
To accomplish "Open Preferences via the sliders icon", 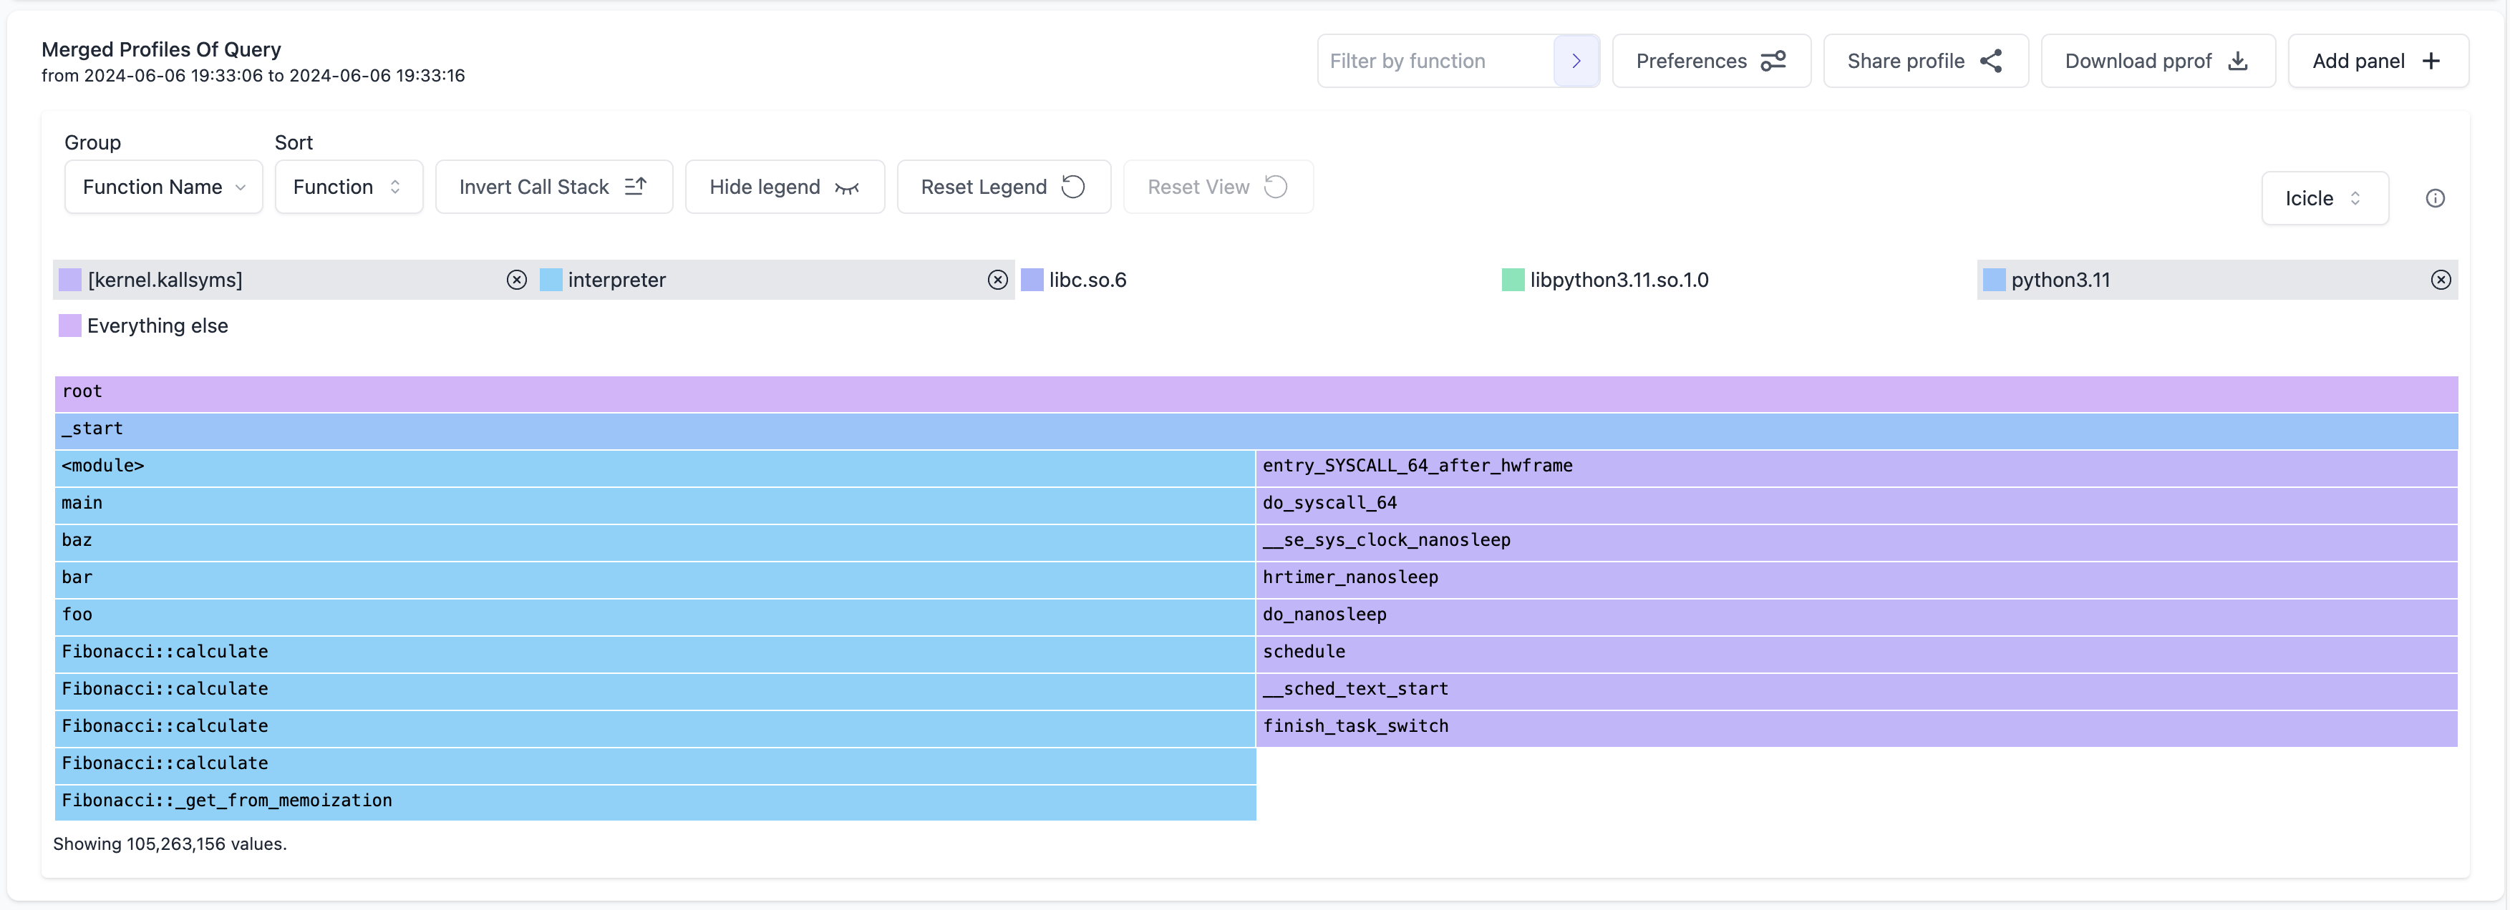I will pyautogui.click(x=1774, y=60).
